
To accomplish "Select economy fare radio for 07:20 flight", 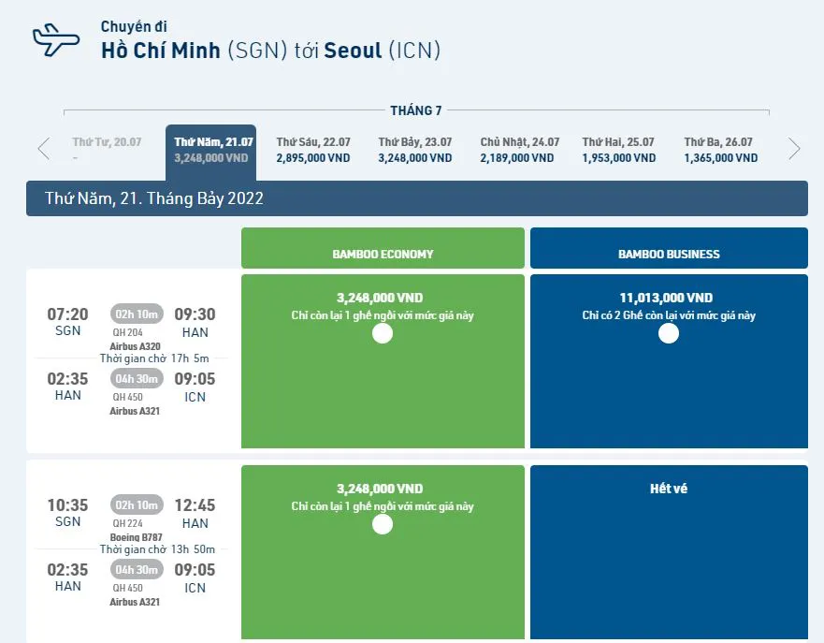I will click(383, 333).
